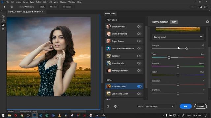Open the Image menu
211x118 pixels.
coord(19,2)
